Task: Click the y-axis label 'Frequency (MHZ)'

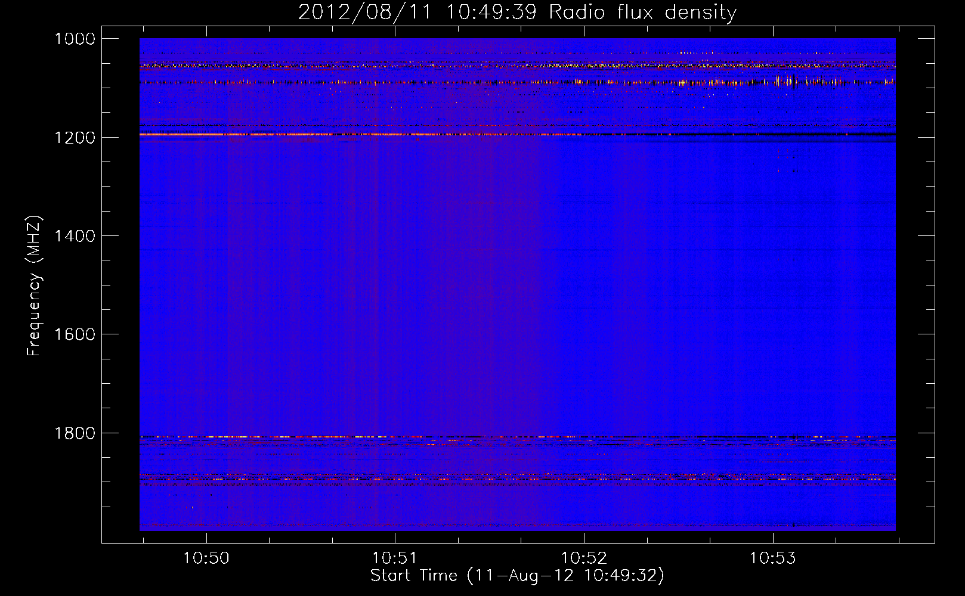Action: click(x=35, y=285)
